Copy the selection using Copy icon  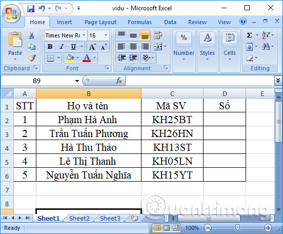pyautogui.click(x=32, y=47)
